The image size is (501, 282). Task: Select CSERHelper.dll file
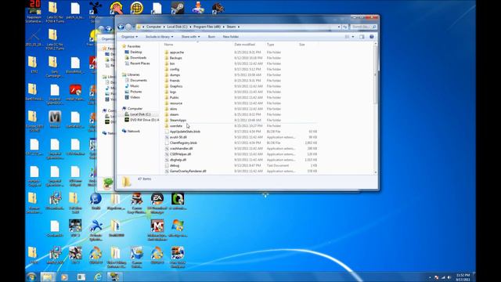[x=180, y=154]
